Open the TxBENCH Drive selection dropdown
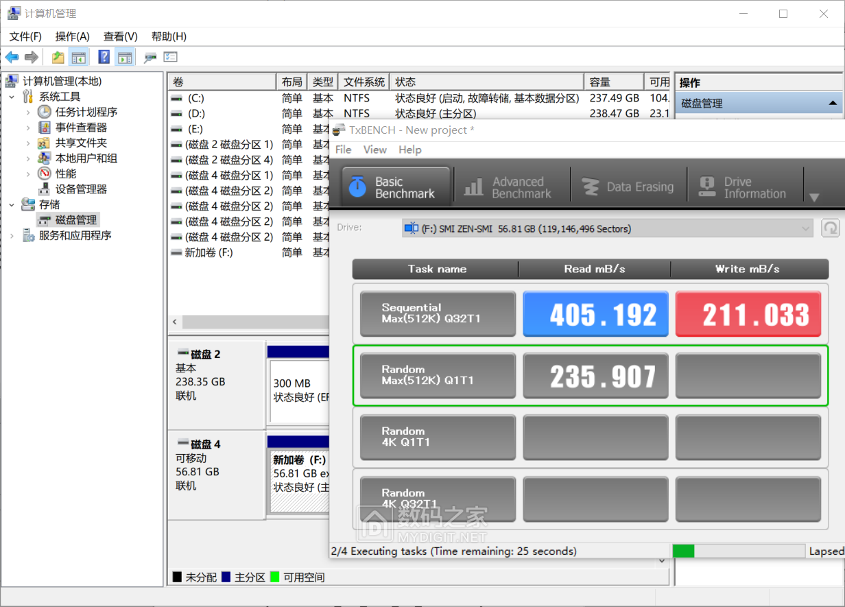 tap(607, 228)
